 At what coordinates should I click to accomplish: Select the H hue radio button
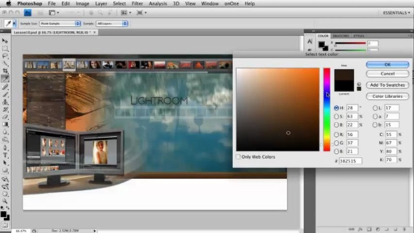[336, 108]
